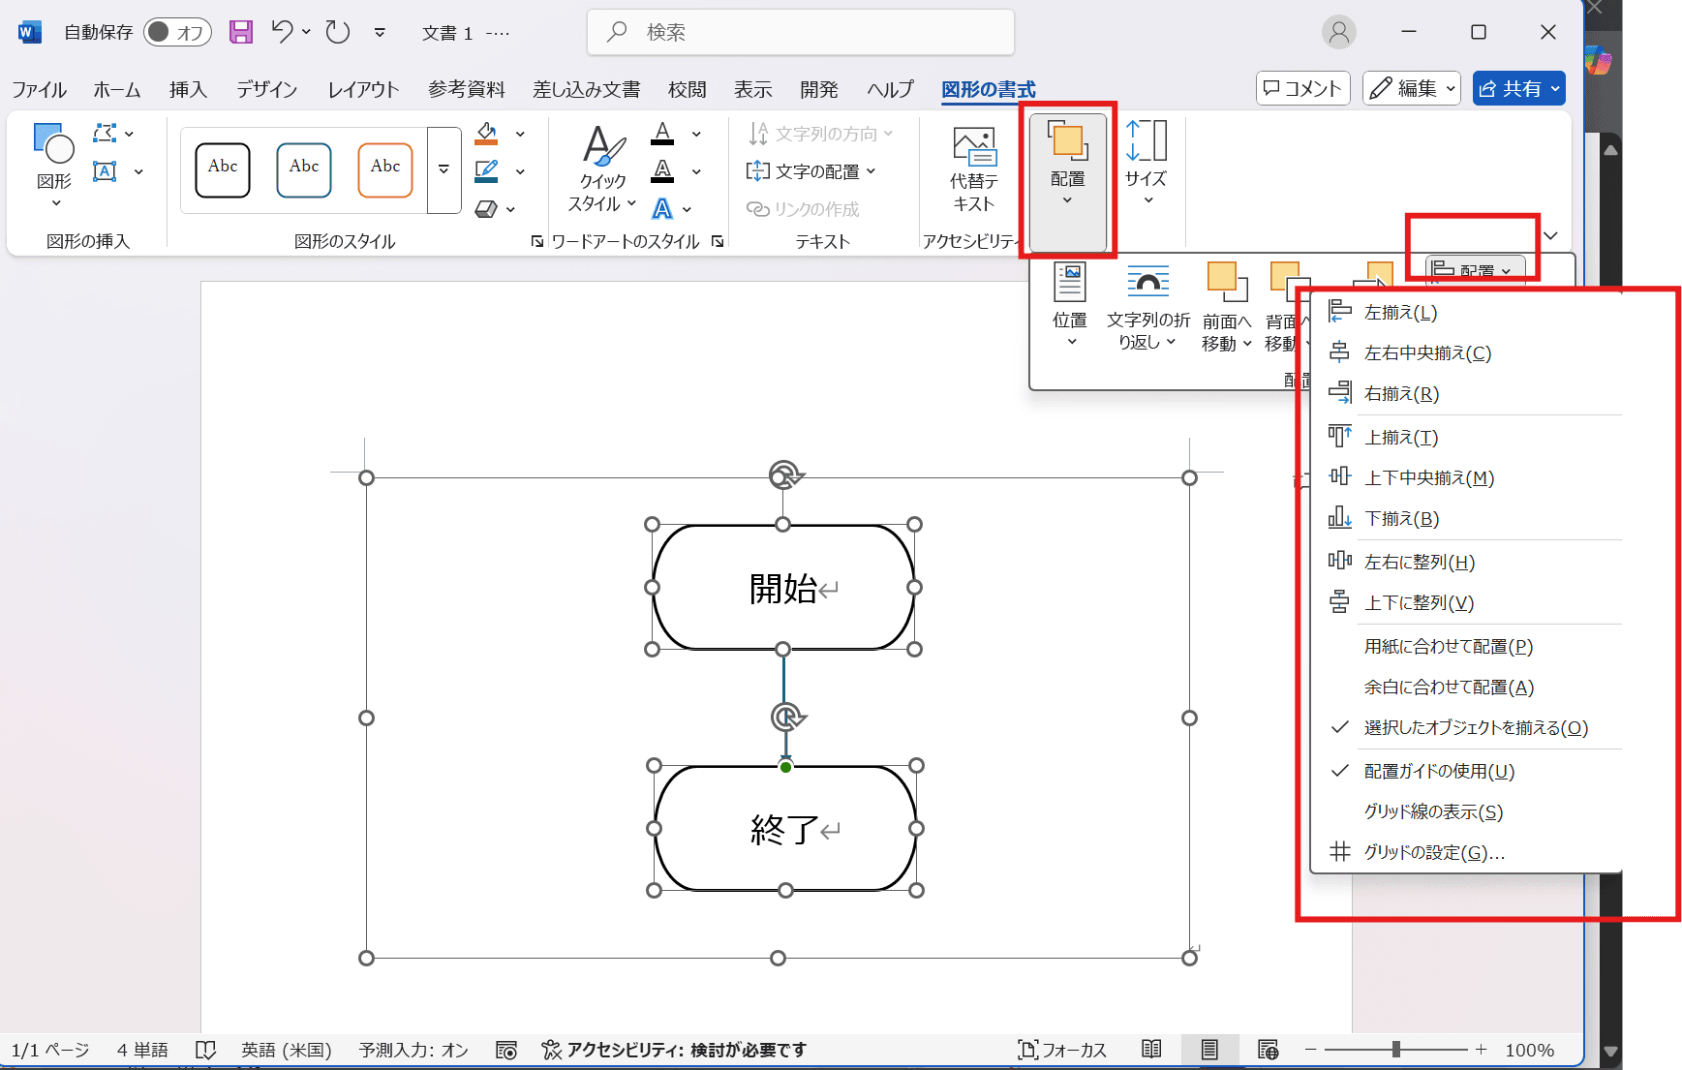Toggle 配置ガイドの使用 check option
Screen dimensions: 1682x1070
(x=1439, y=771)
